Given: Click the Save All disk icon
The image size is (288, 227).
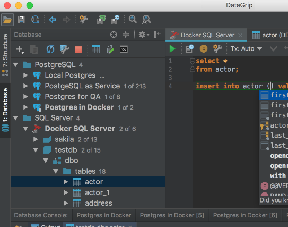Looking at the screenshot, I should click(x=21, y=19).
